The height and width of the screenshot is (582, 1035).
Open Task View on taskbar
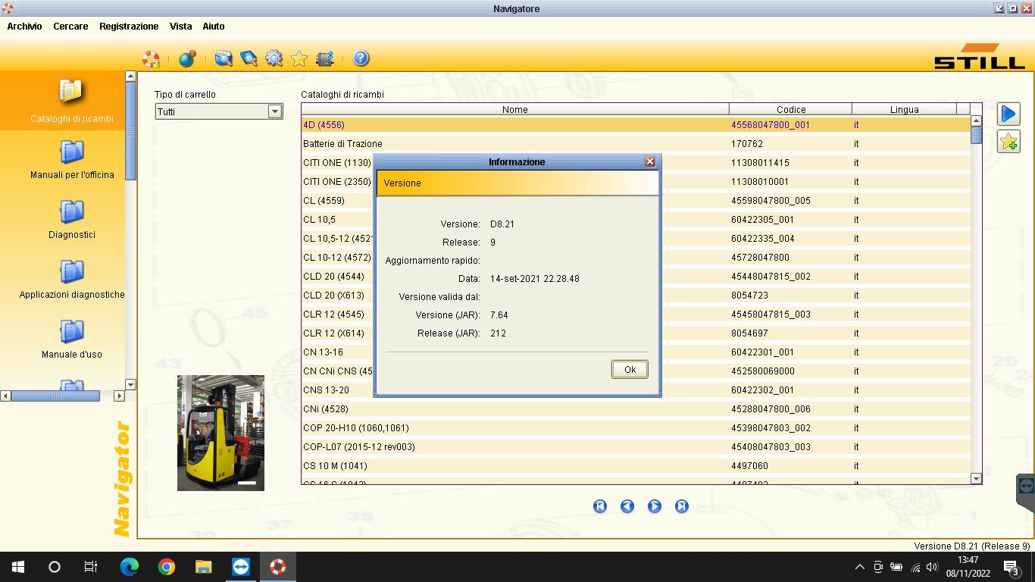click(91, 567)
